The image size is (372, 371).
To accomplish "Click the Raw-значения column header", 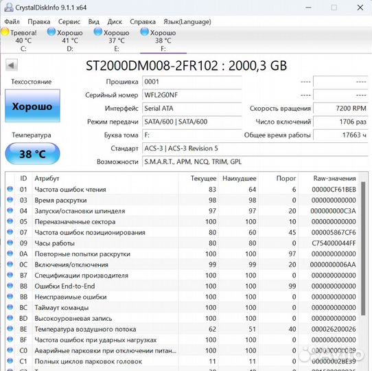I will (328, 178).
